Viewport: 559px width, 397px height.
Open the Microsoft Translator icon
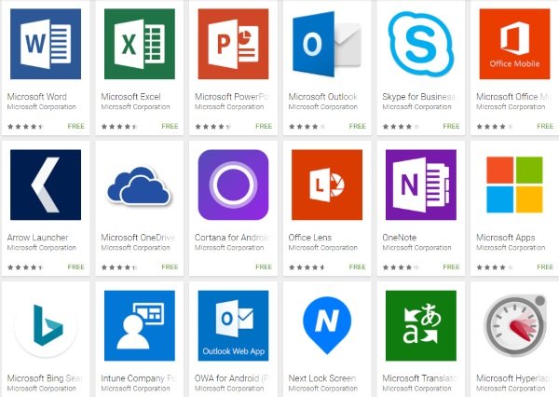coord(421,325)
